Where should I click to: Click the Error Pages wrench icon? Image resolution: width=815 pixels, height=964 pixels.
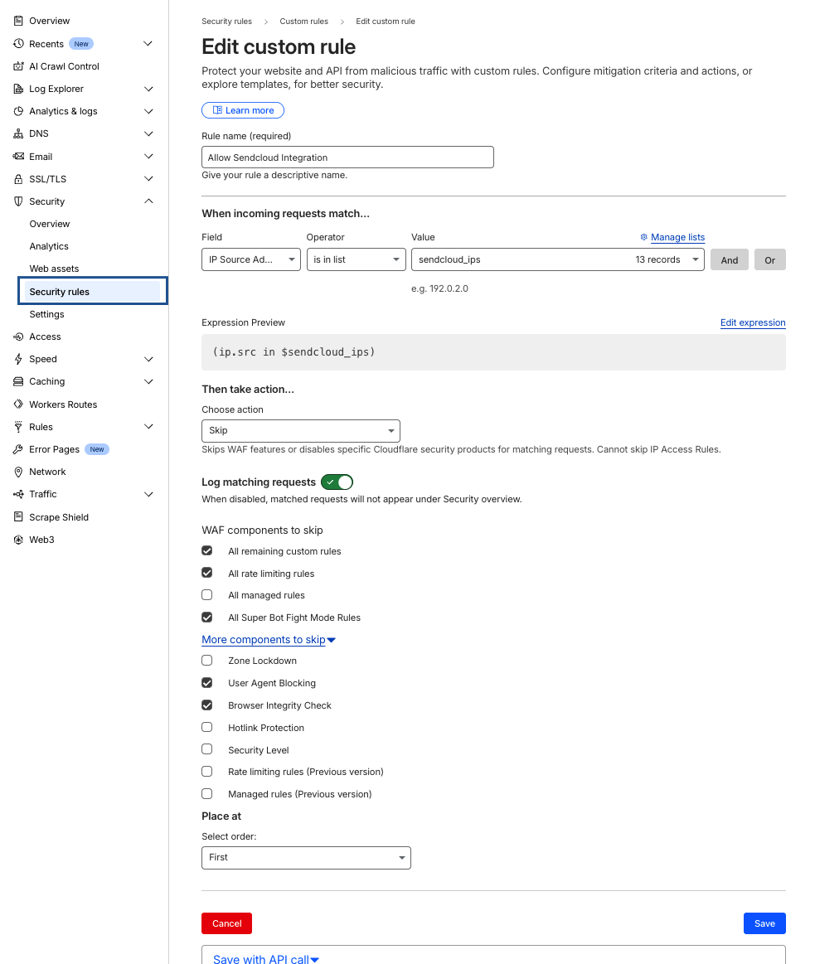[x=18, y=449]
